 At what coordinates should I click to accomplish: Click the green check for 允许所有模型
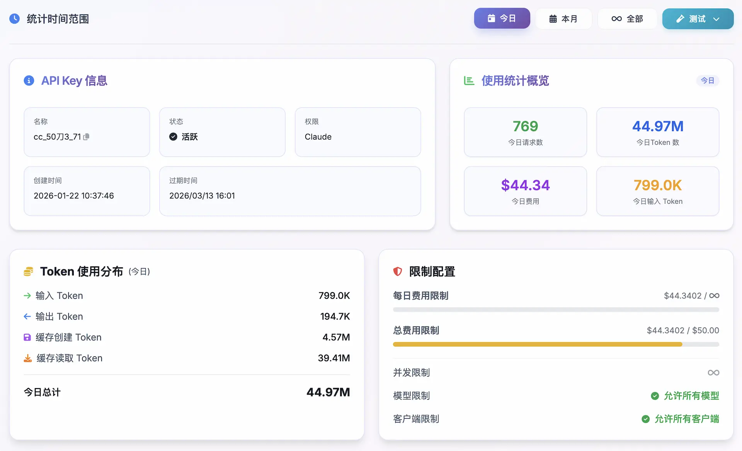655,396
